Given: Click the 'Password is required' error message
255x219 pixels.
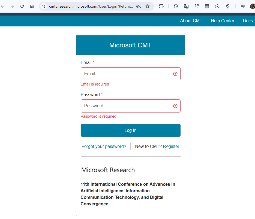Looking at the screenshot, I should point(98,116).
